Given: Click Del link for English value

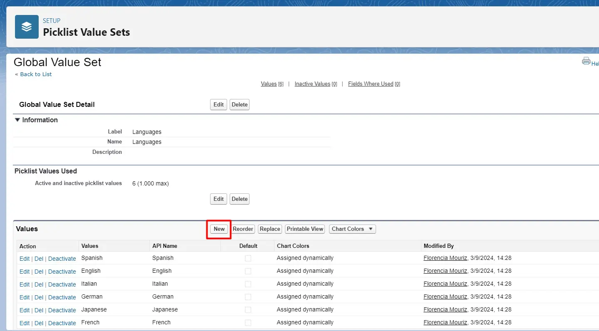Looking at the screenshot, I should pyautogui.click(x=39, y=272).
